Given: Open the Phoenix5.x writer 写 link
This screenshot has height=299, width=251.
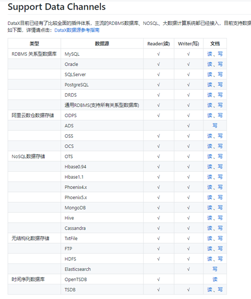Looking at the screenshot, I should point(220,197).
